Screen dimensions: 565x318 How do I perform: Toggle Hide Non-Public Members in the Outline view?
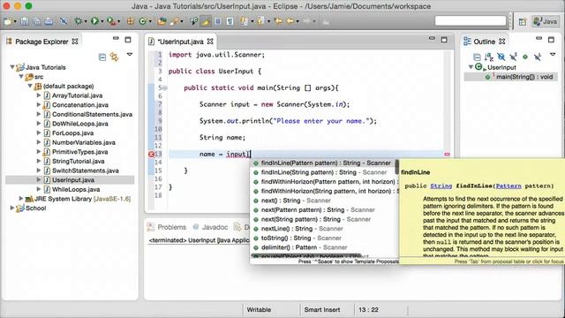(525, 57)
